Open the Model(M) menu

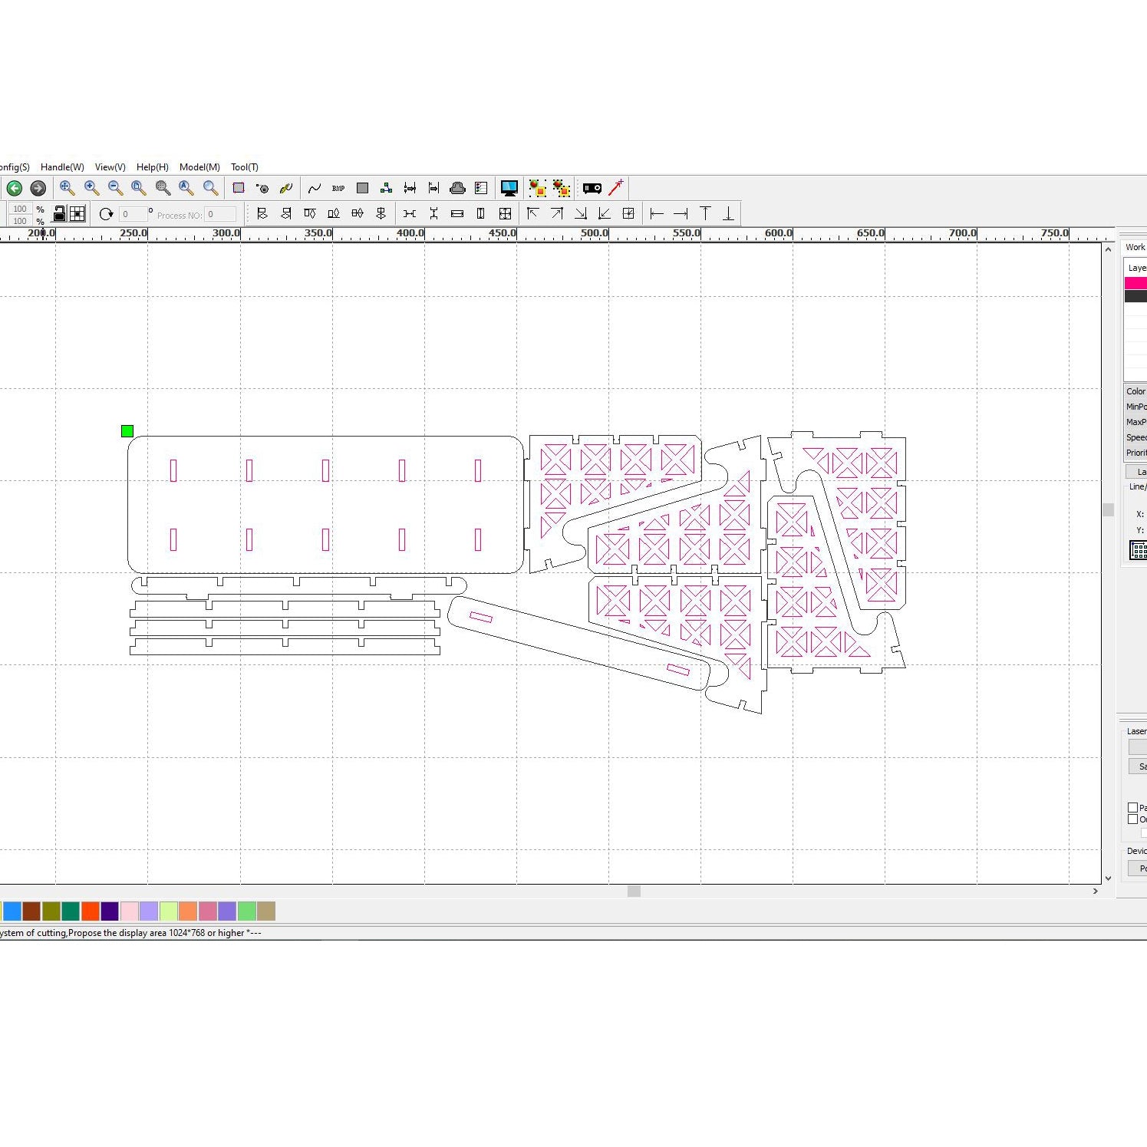[199, 167]
